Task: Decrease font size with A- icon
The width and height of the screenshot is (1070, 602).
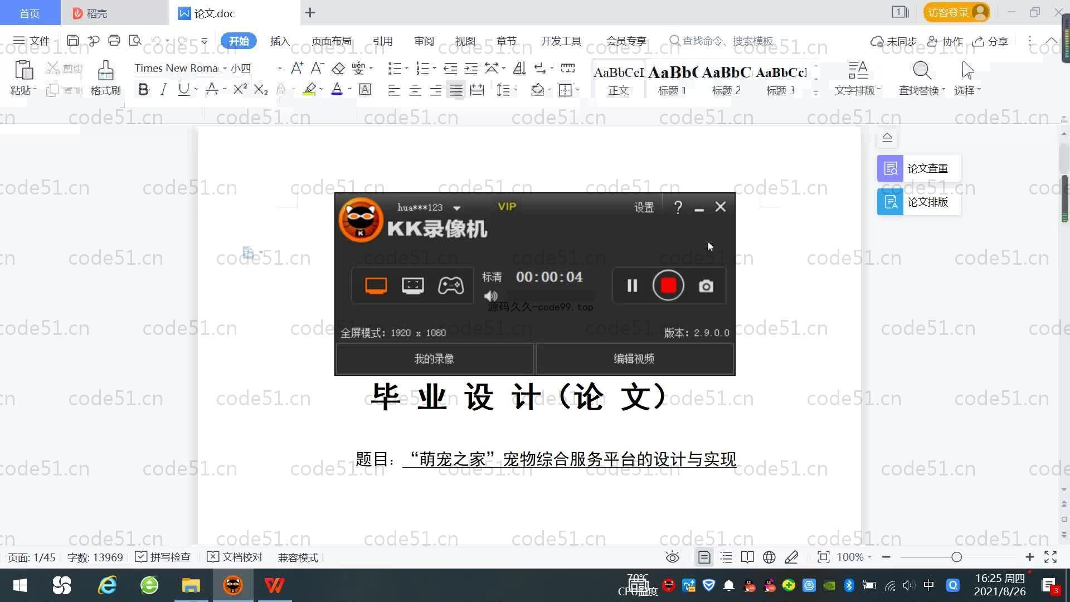Action: click(317, 68)
